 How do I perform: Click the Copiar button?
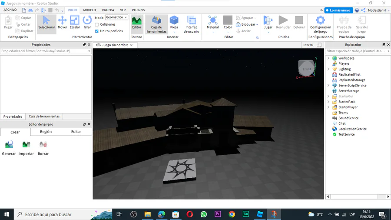[23, 18]
